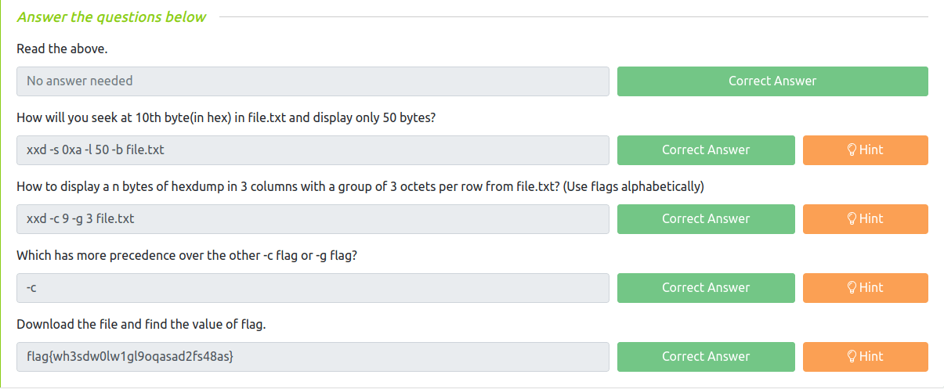This screenshot has height=389, width=944.
Task: Click the "Which has more precedence" question text
Action: pos(187,256)
